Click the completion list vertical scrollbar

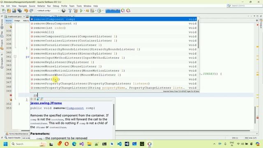(198, 34)
